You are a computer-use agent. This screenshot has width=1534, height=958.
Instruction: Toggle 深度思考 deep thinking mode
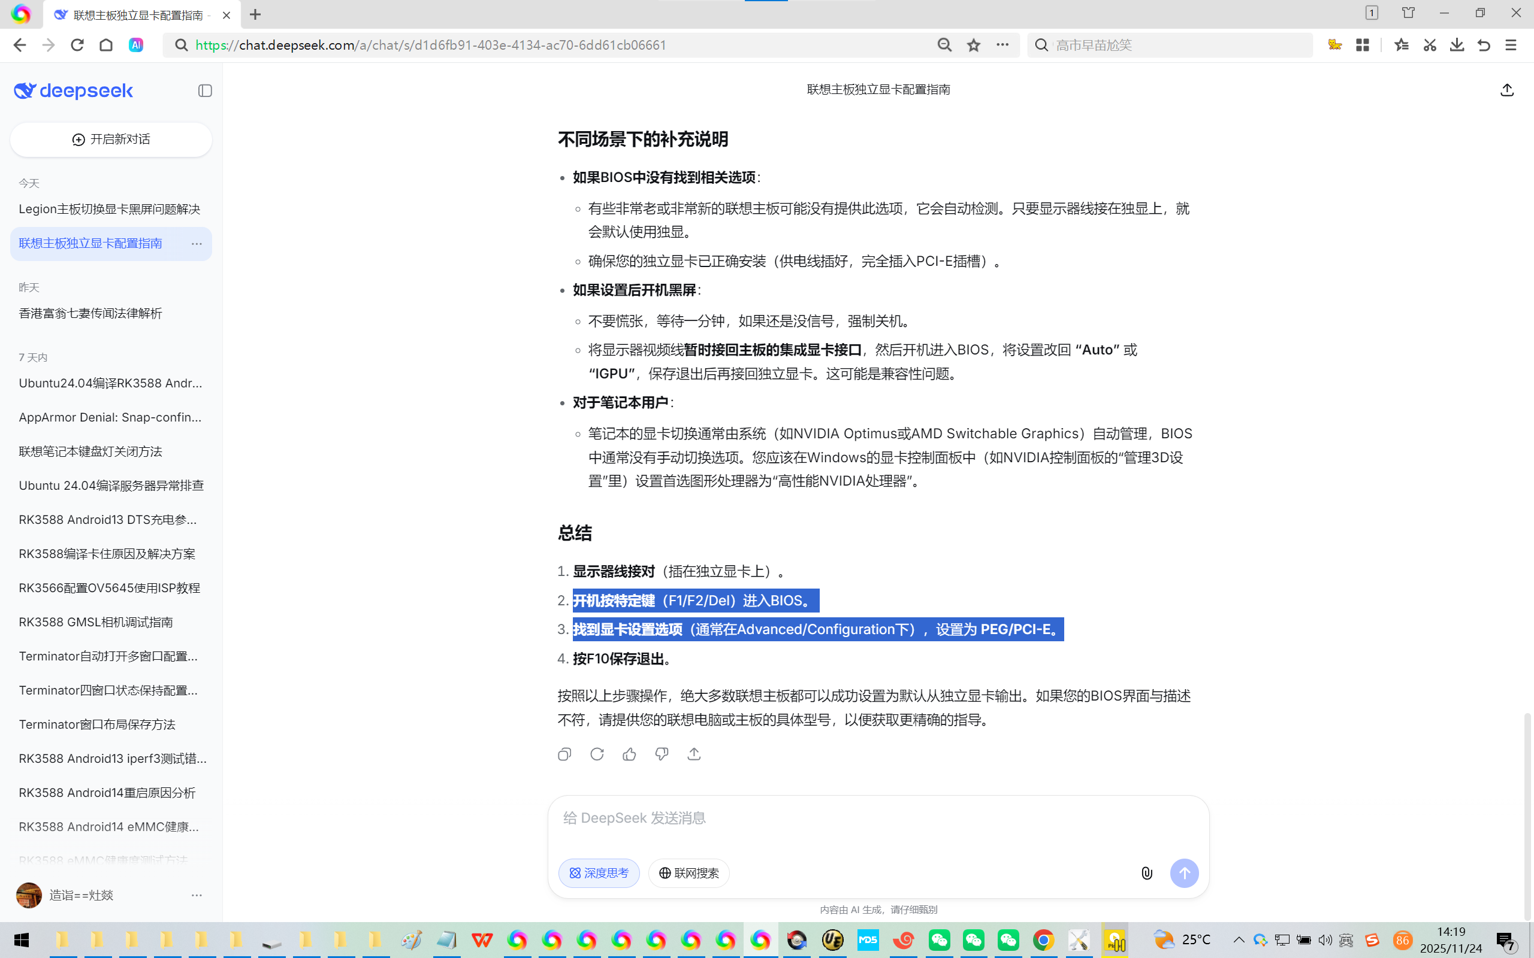point(599,873)
